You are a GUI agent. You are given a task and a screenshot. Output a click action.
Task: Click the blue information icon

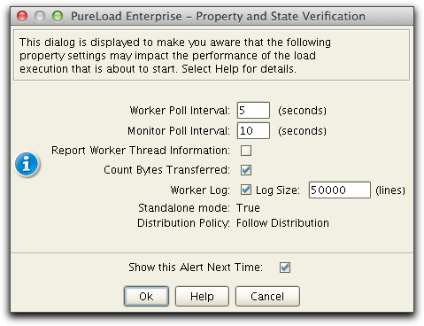[27, 164]
